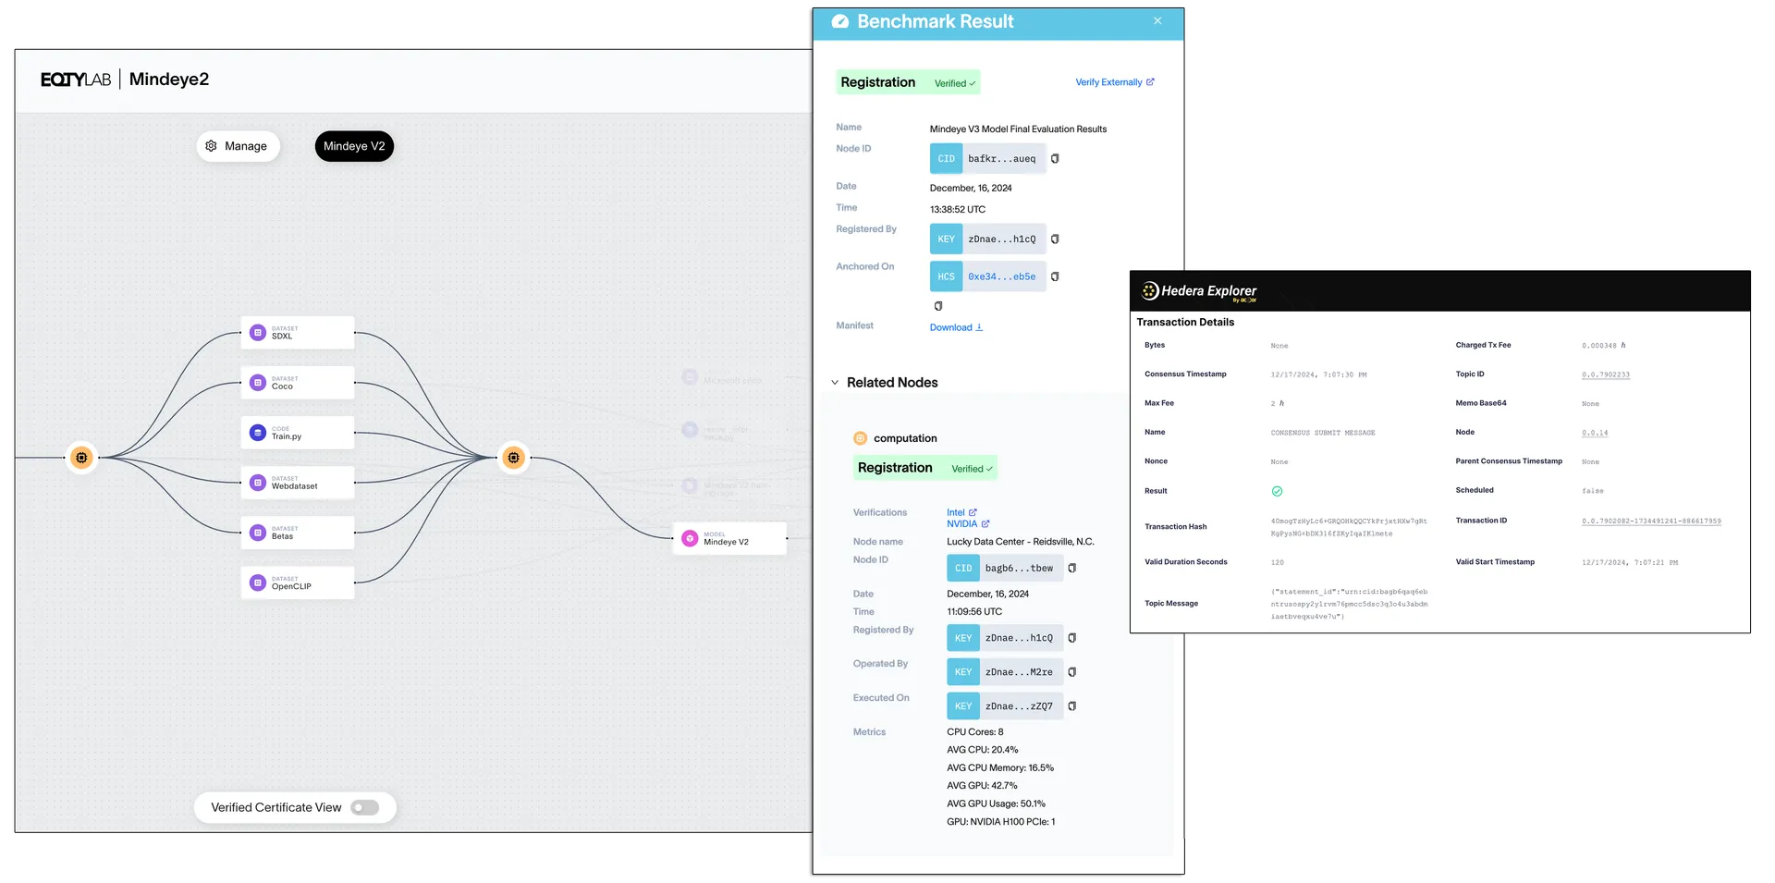This screenshot has width=1775, height=883.
Task: Click the Transaction Hash value in Hedera Explorer
Action: coord(1349,527)
